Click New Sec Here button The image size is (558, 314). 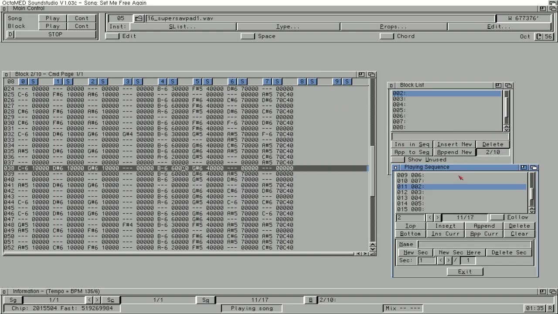pyautogui.click(x=459, y=253)
